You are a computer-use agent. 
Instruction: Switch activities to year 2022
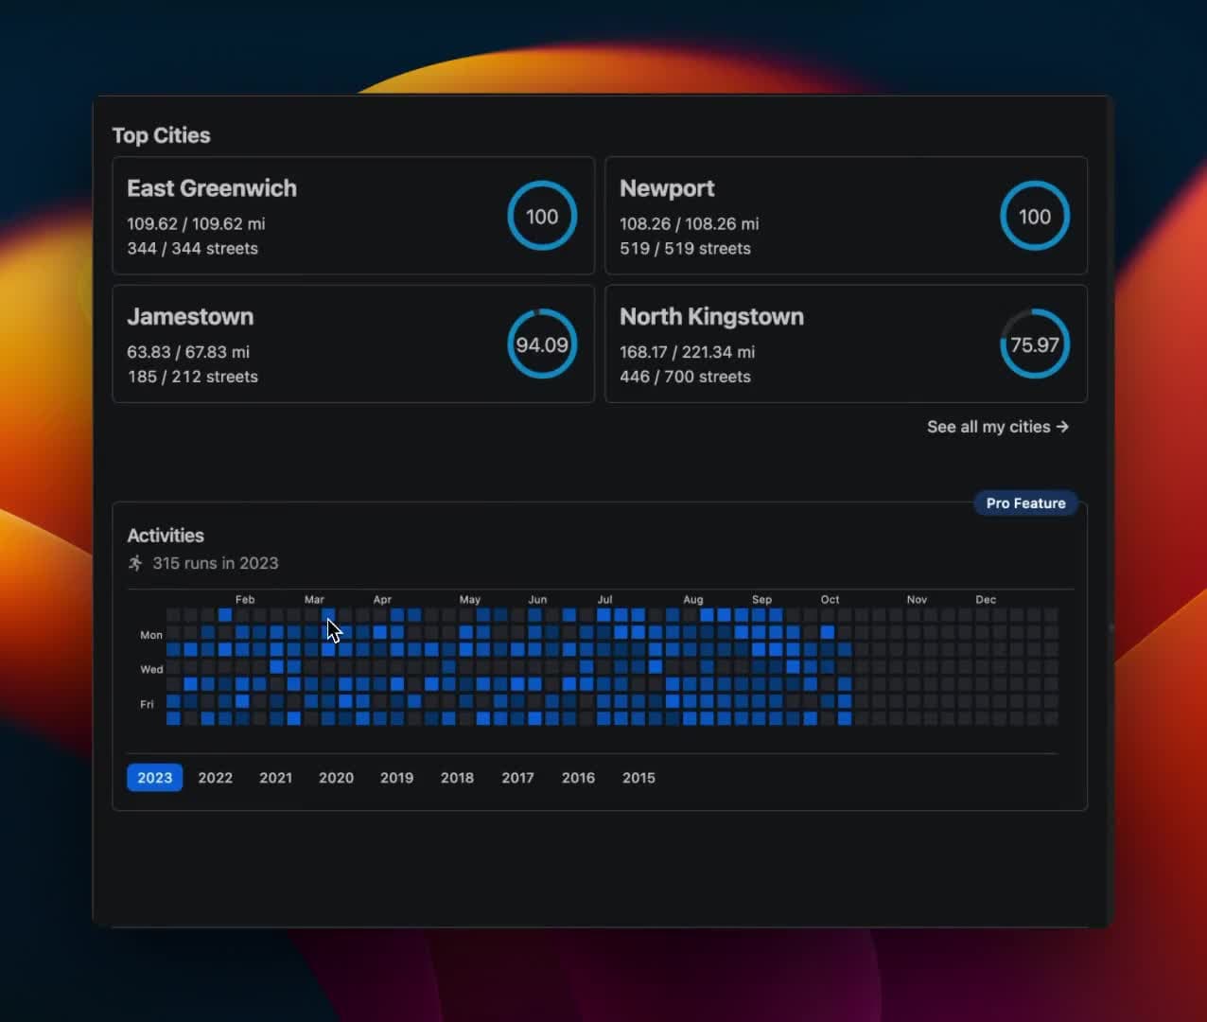point(215,778)
